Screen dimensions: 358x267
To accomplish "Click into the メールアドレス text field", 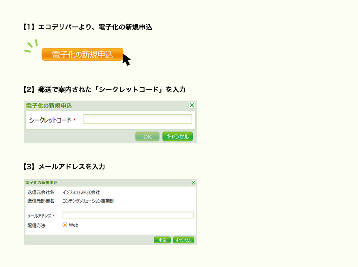I will coord(128,215).
